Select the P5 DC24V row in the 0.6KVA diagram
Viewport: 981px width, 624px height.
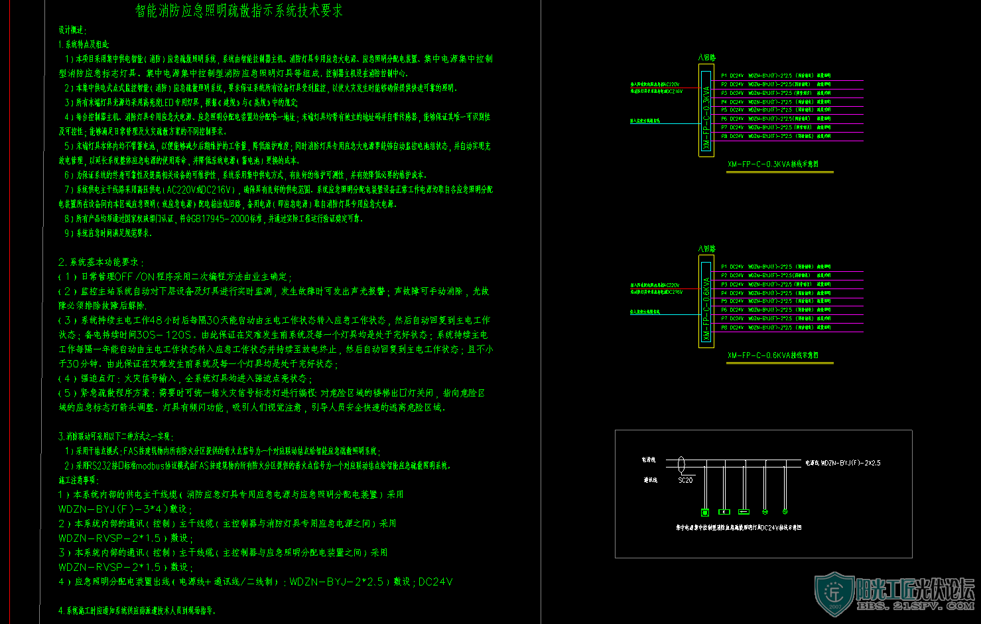(776, 301)
